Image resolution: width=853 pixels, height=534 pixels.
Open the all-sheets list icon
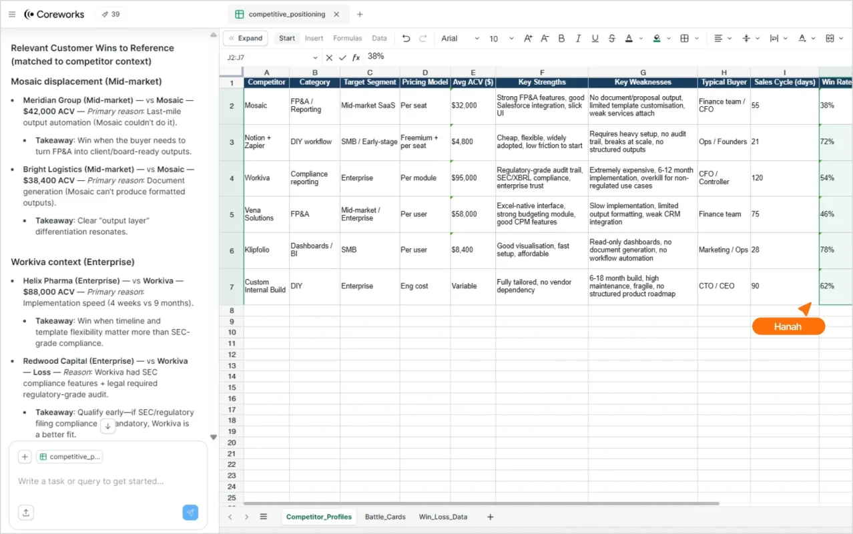[264, 517]
